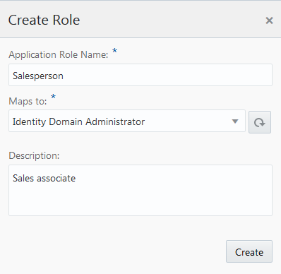281x274 pixels.
Task: Open the Maps to dropdown
Action: tap(127, 121)
